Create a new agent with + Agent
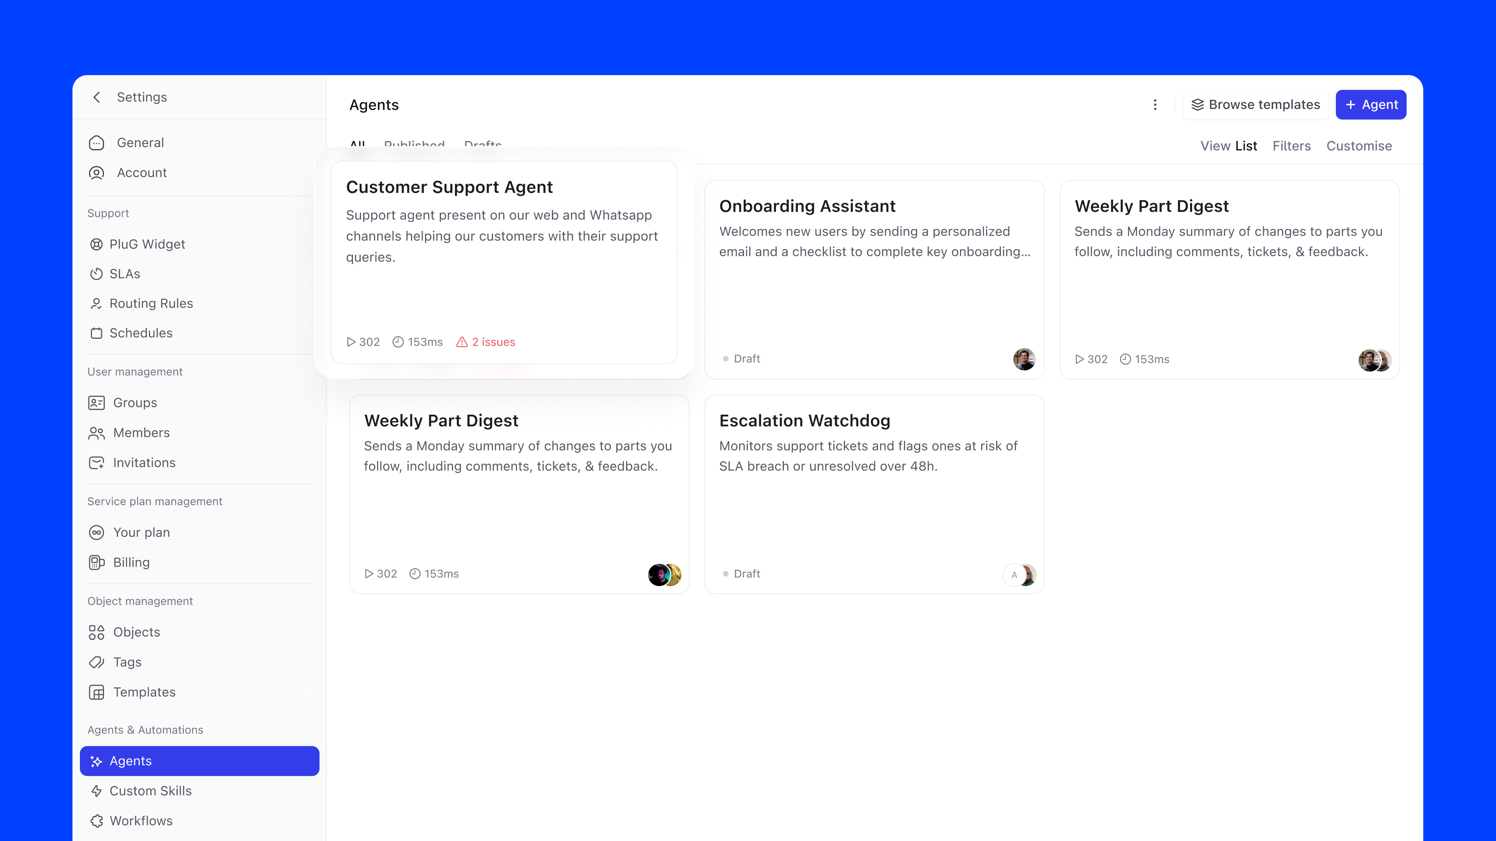Screen dimensions: 1496x841 click(x=1371, y=104)
